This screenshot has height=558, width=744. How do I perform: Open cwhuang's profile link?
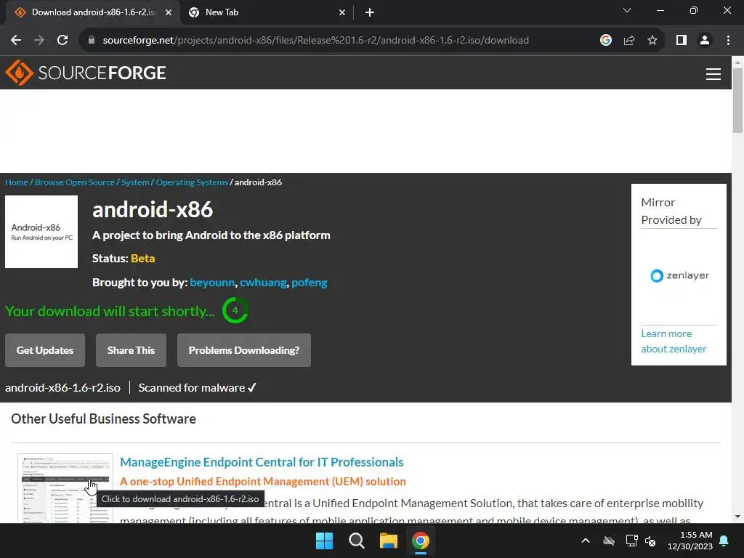tap(263, 283)
